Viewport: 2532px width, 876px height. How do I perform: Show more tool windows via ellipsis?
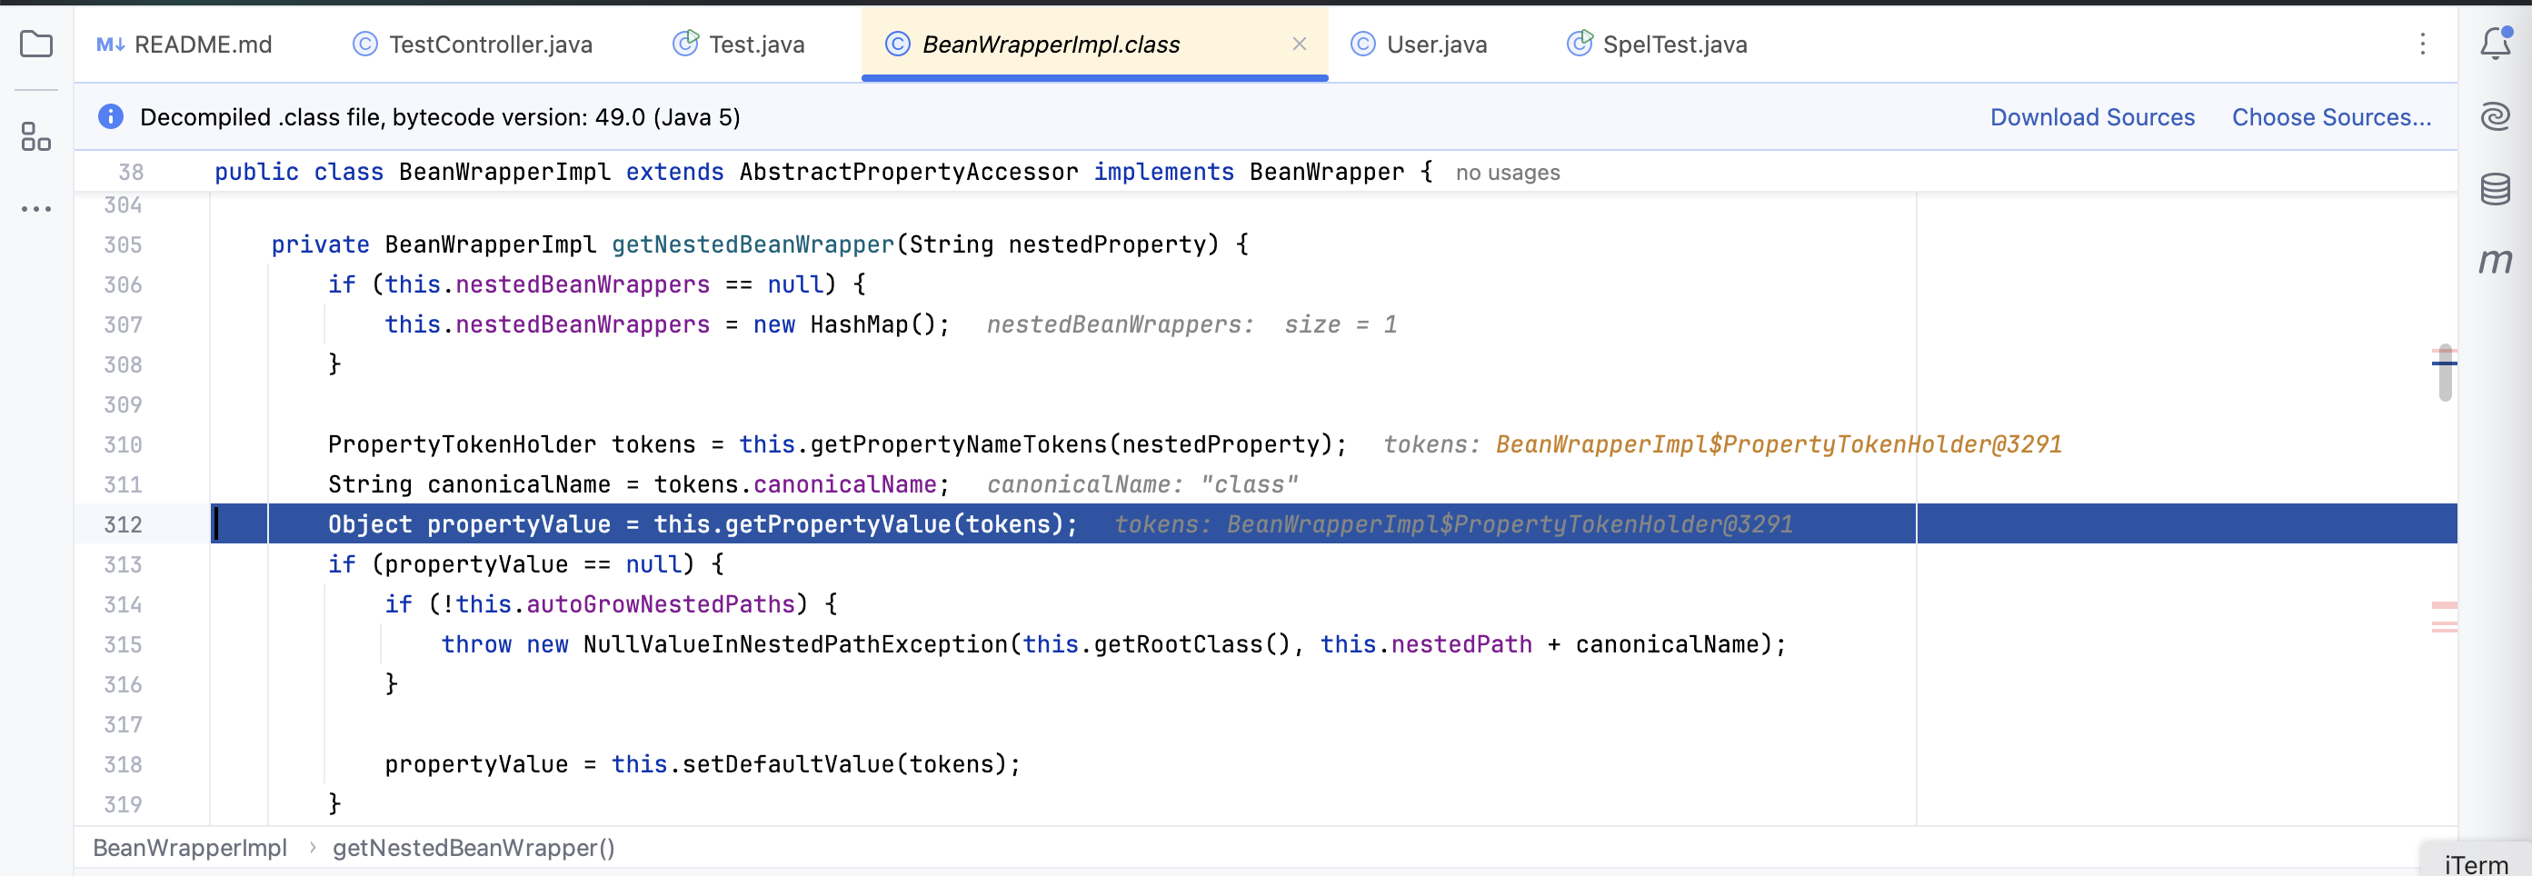tap(36, 208)
